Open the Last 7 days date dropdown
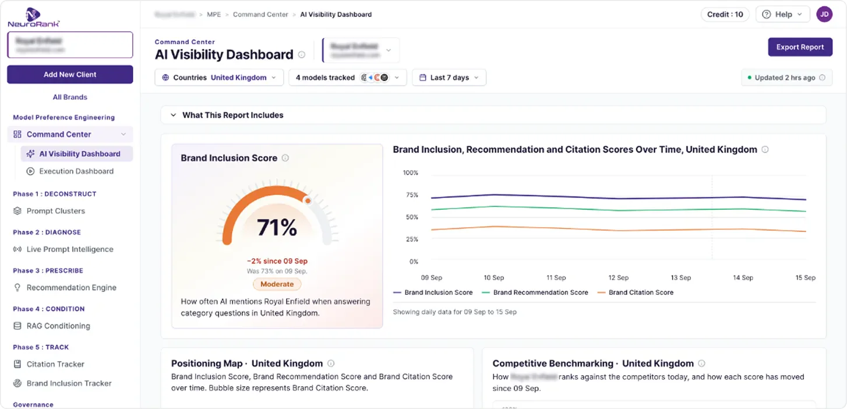847x409 pixels. pyautogui.click(x=449, y=77)
